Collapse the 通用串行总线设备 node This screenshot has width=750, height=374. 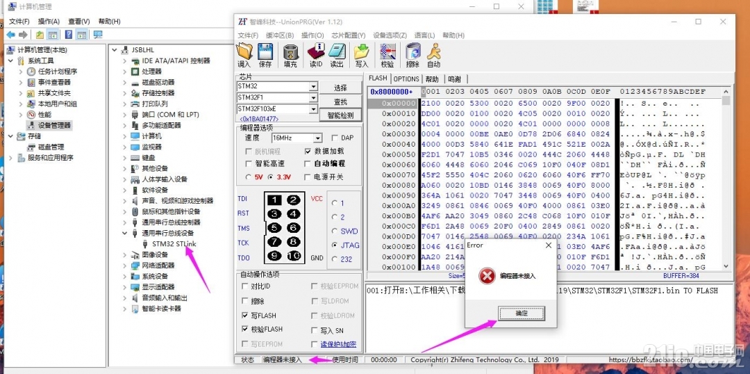pyautogui.click(x=124, y=233)
